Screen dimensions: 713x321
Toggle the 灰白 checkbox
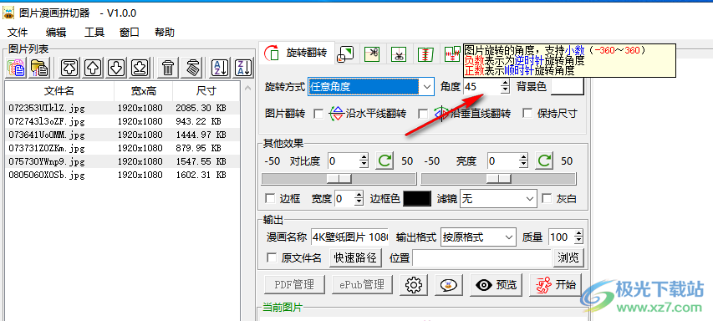(547, 199)
